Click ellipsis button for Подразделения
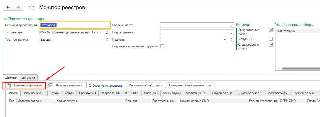 point(231,32)
